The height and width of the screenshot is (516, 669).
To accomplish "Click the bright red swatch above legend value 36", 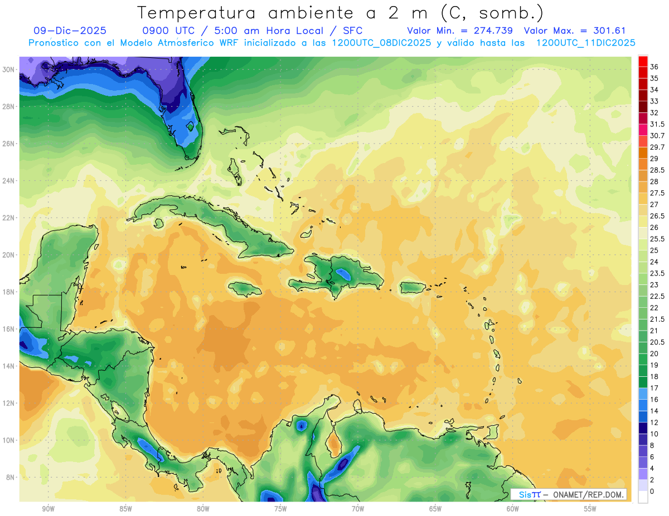I will [643, 61].
